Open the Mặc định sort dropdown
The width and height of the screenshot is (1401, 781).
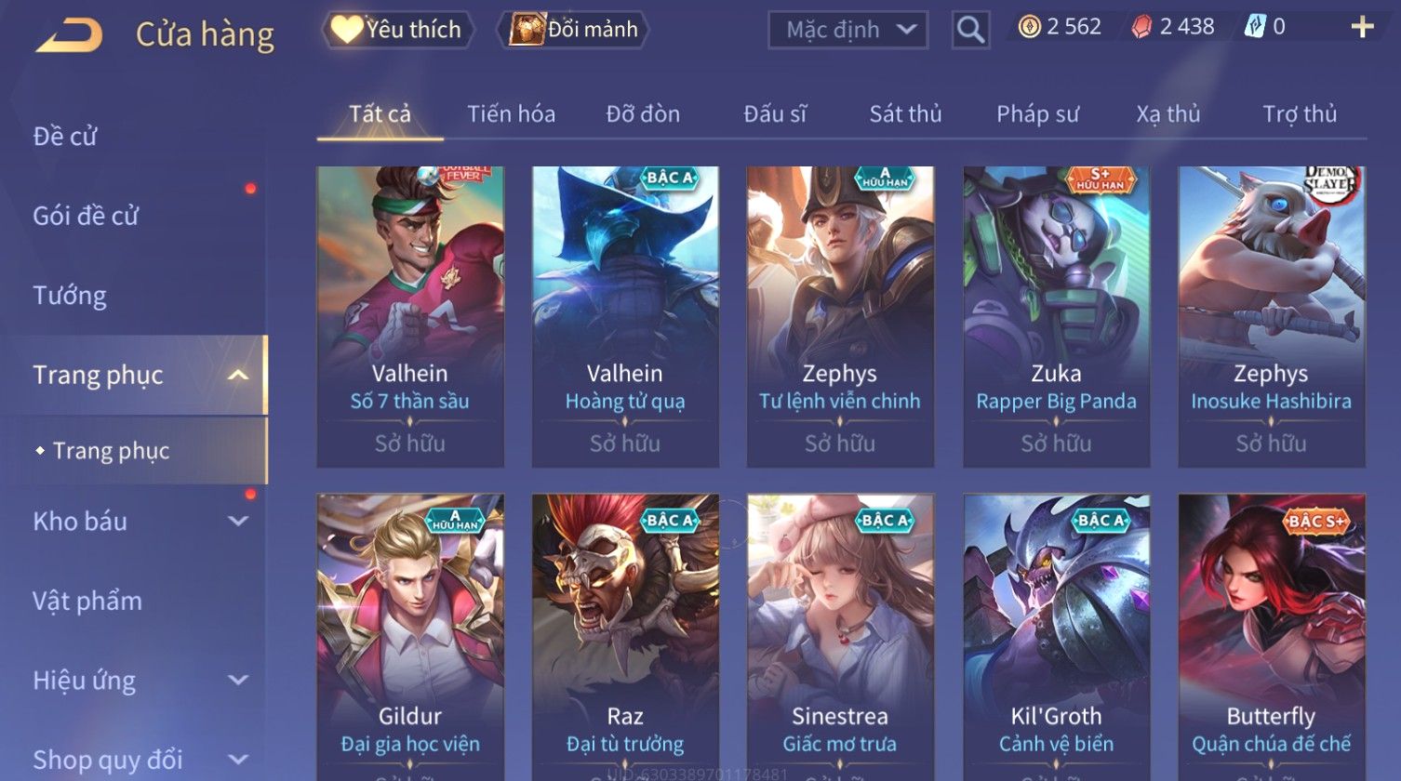[848, 30]
